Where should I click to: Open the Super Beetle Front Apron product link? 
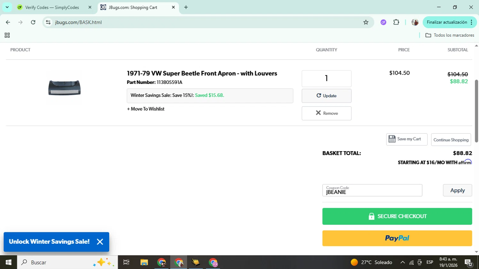(202, 73)
